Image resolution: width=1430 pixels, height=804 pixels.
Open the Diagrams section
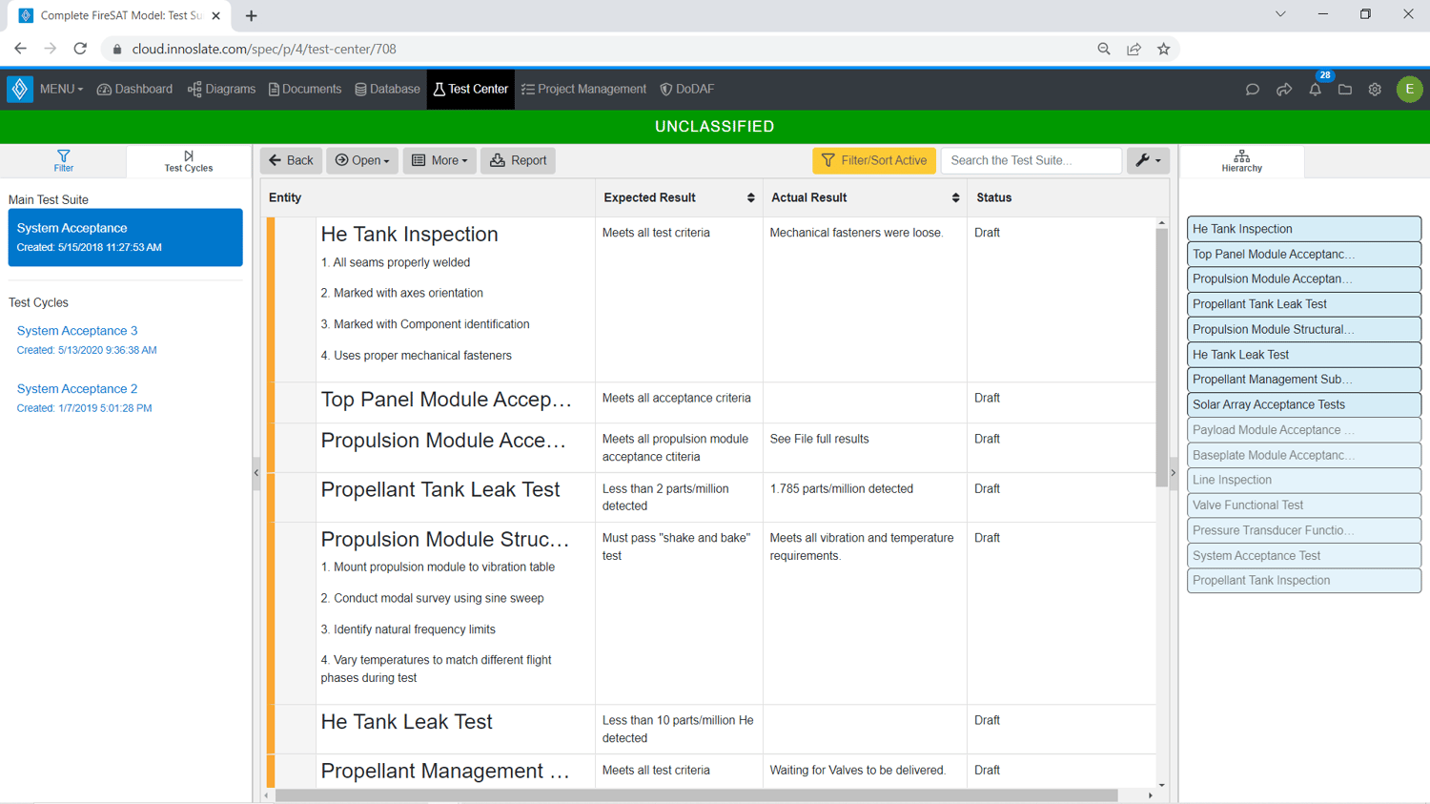coord(220,89)
